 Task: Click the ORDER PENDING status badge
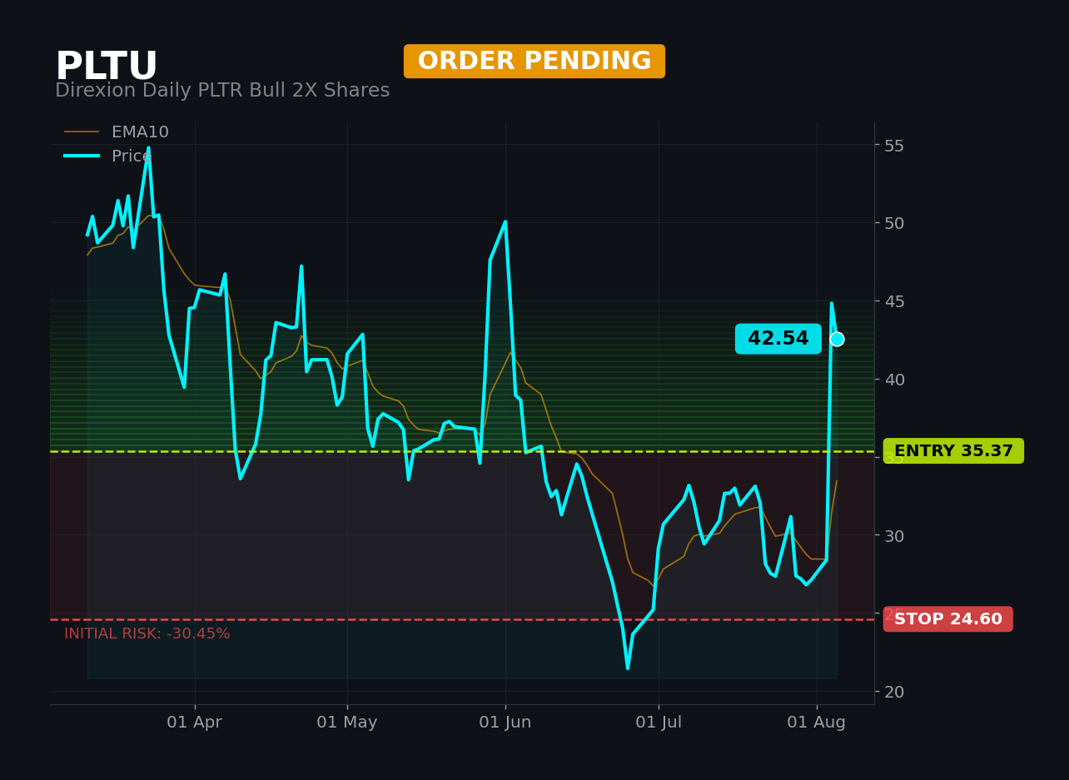534,62
